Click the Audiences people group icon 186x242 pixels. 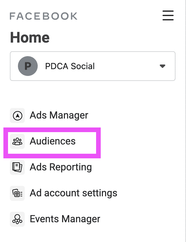(17, 141)
